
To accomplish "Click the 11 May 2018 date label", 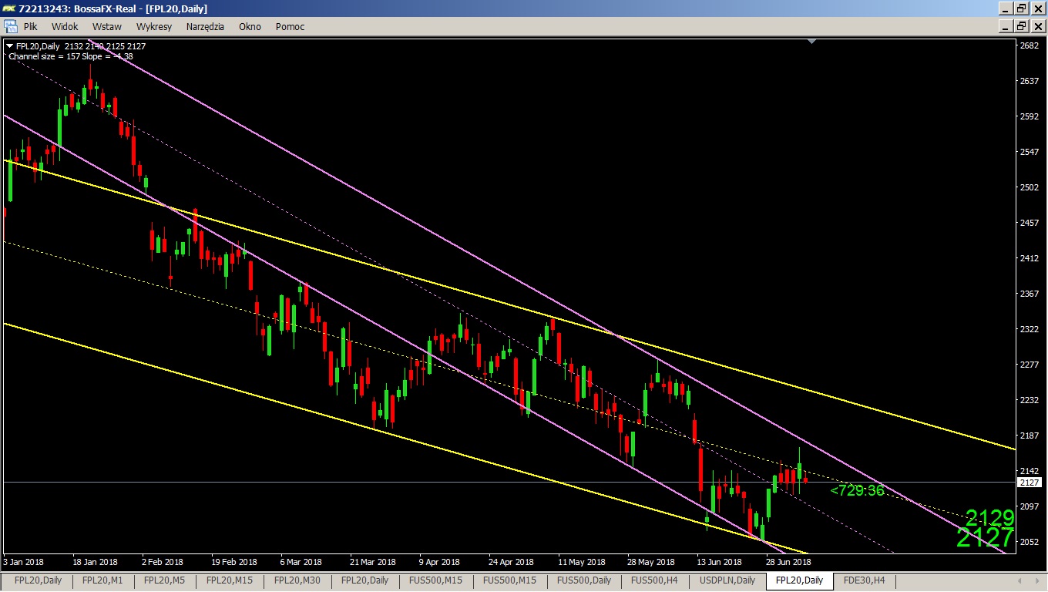I will [x=581, y=562].
